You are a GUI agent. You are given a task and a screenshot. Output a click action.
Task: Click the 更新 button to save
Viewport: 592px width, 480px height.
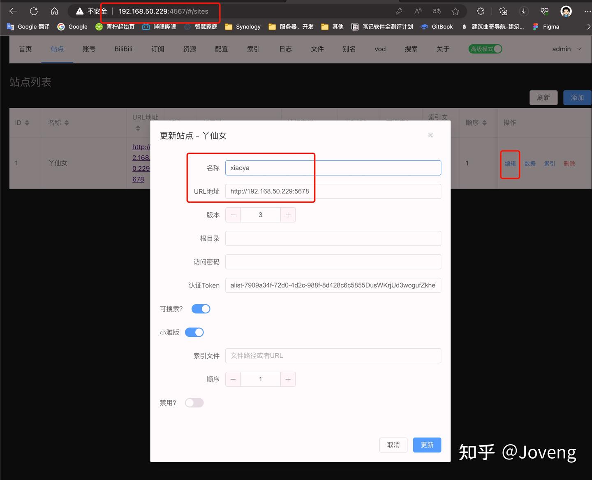(427, 445)
